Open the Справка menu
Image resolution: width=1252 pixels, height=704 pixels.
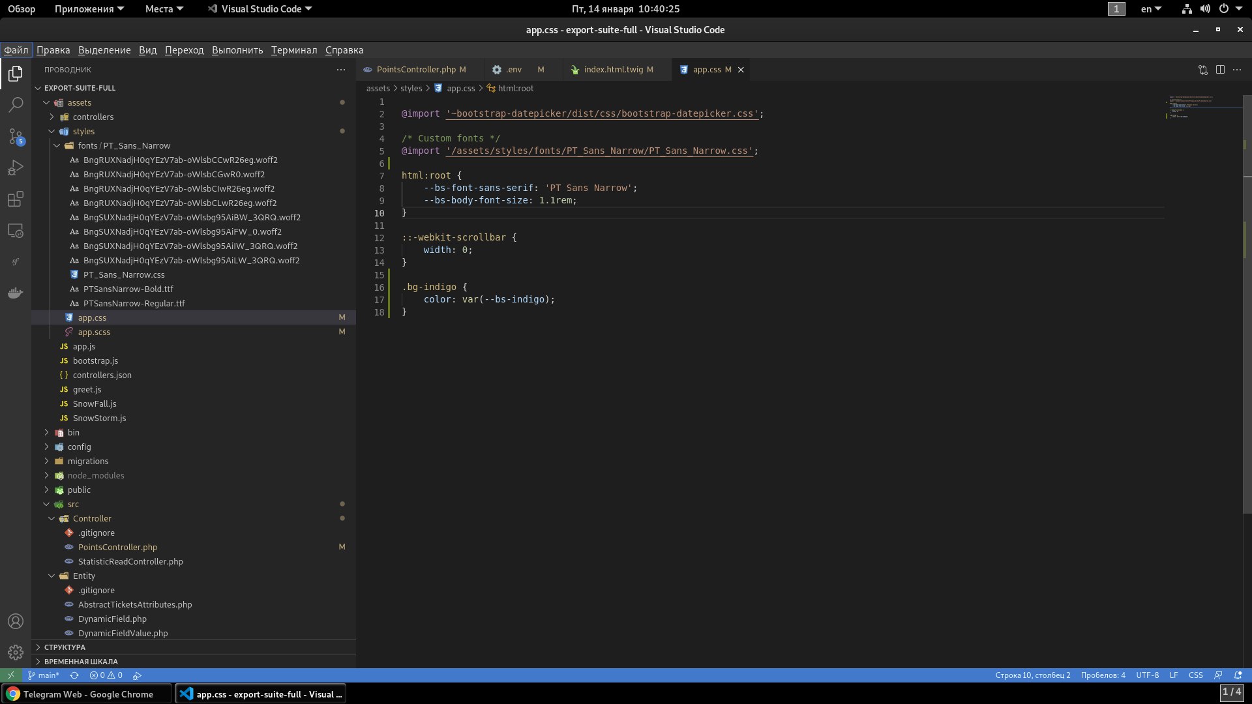point(344,50)
